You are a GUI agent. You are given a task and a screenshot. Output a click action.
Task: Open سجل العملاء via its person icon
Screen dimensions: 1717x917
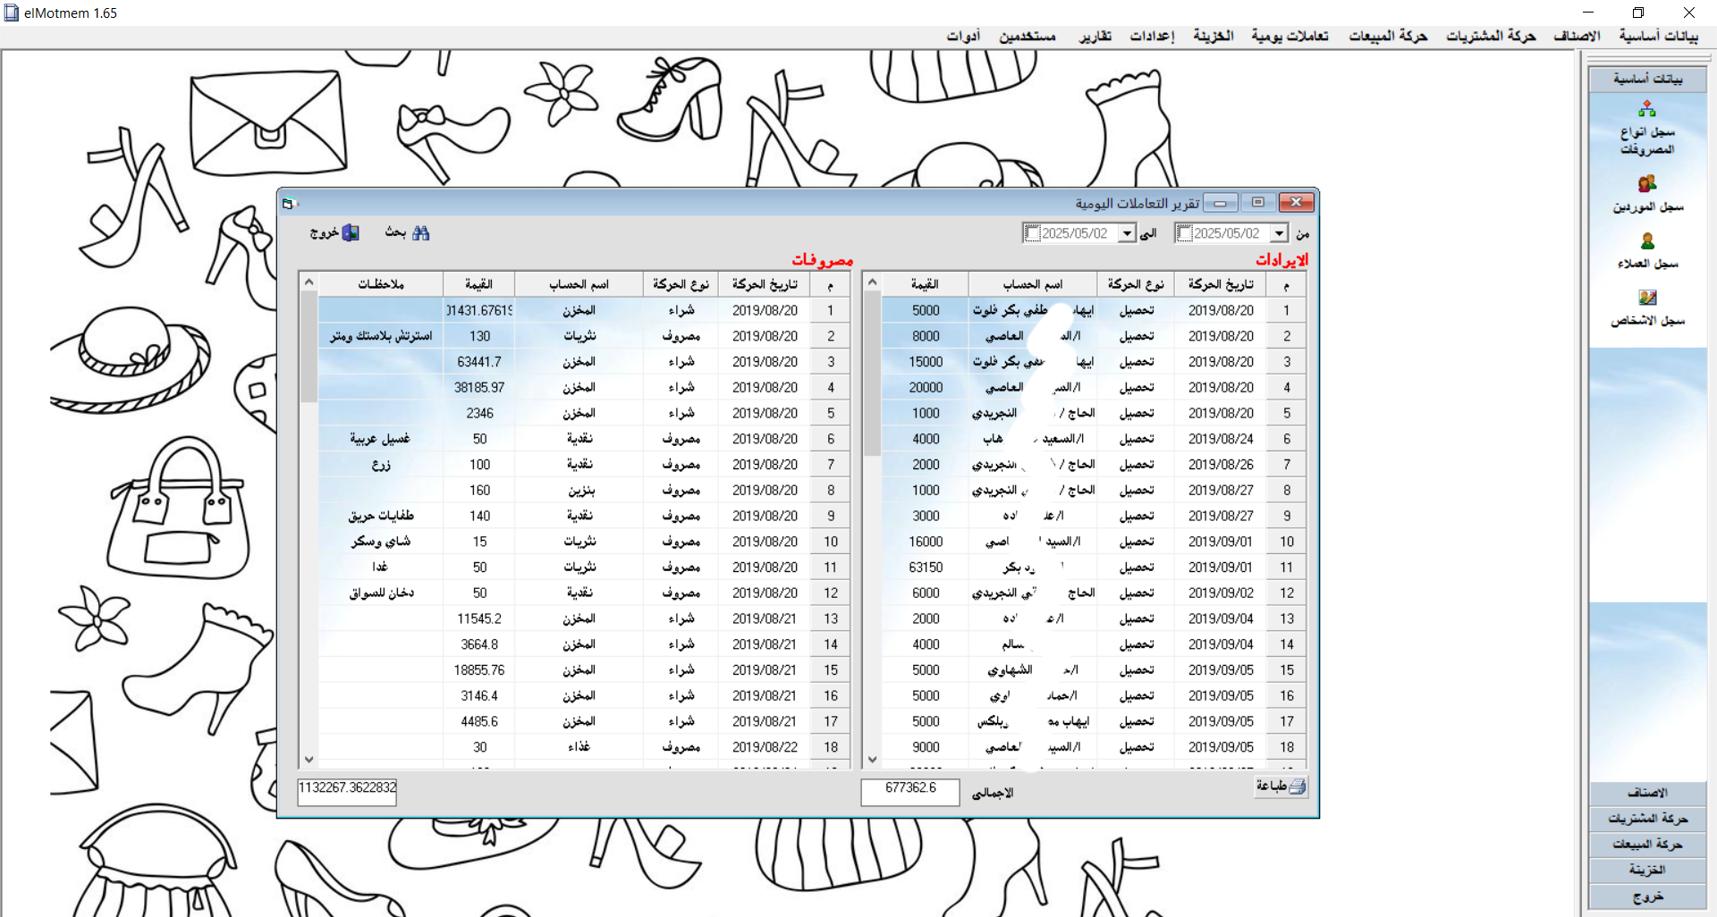[1646, 241]
